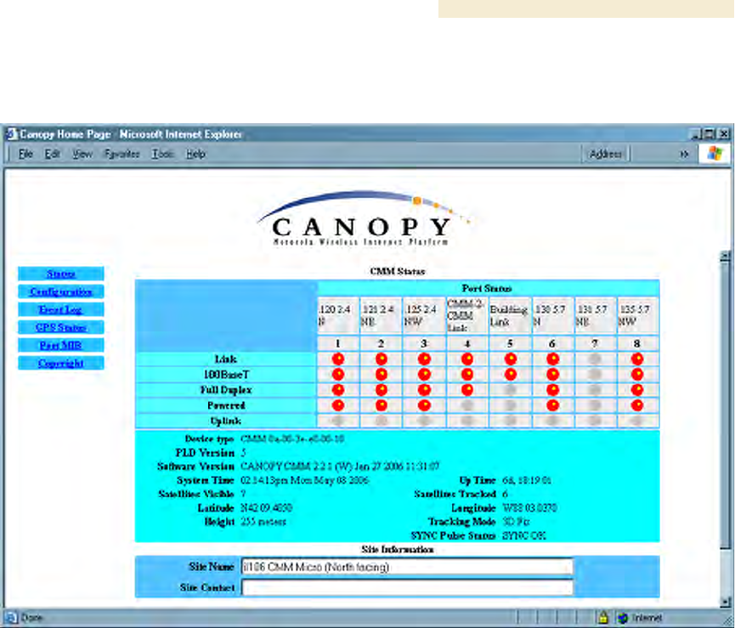
Task: Click the grey Uplink indicator for port 1
Action: click(x=338, y=421)
